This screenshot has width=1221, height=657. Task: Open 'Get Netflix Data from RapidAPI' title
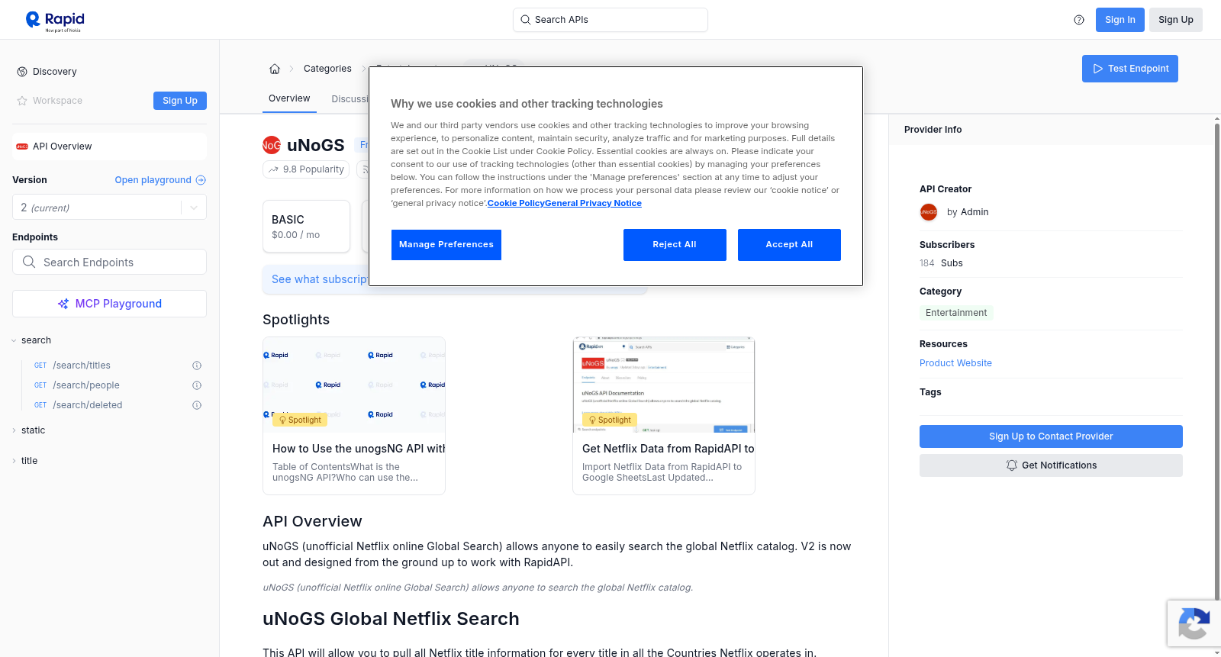click(x=668, y=449)
